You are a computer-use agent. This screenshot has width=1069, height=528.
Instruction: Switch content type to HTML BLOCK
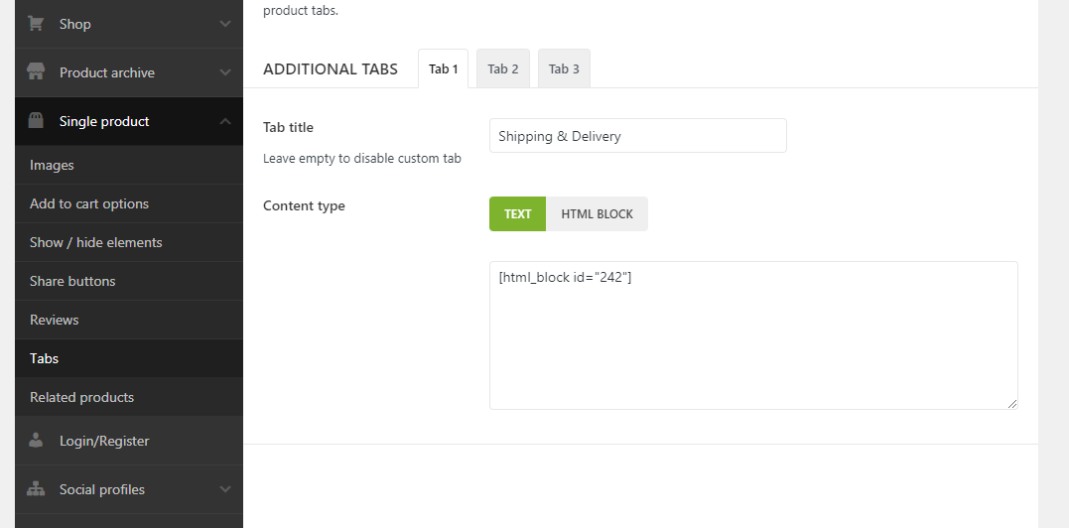tap(597, 213)
